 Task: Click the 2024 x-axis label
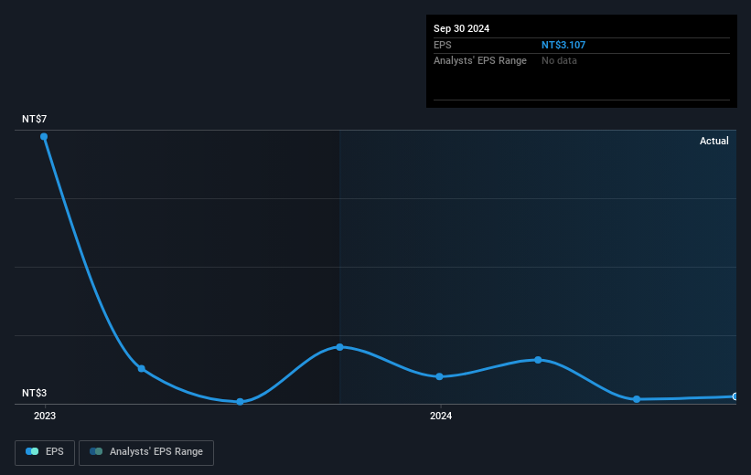click(x=441, y=416)
